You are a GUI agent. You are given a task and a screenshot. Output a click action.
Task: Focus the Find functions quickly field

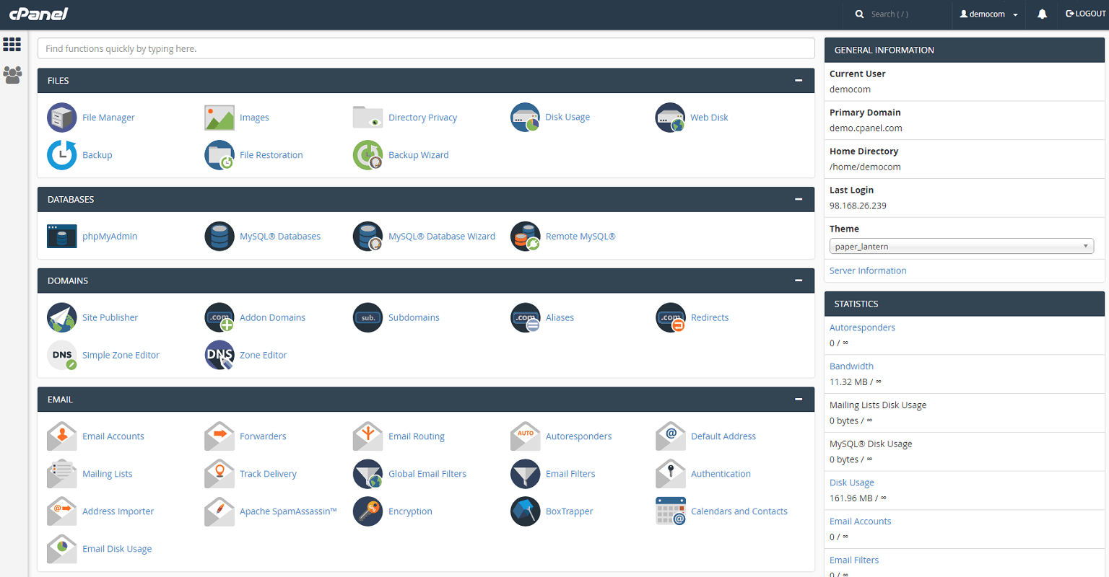tap(426, 48)
